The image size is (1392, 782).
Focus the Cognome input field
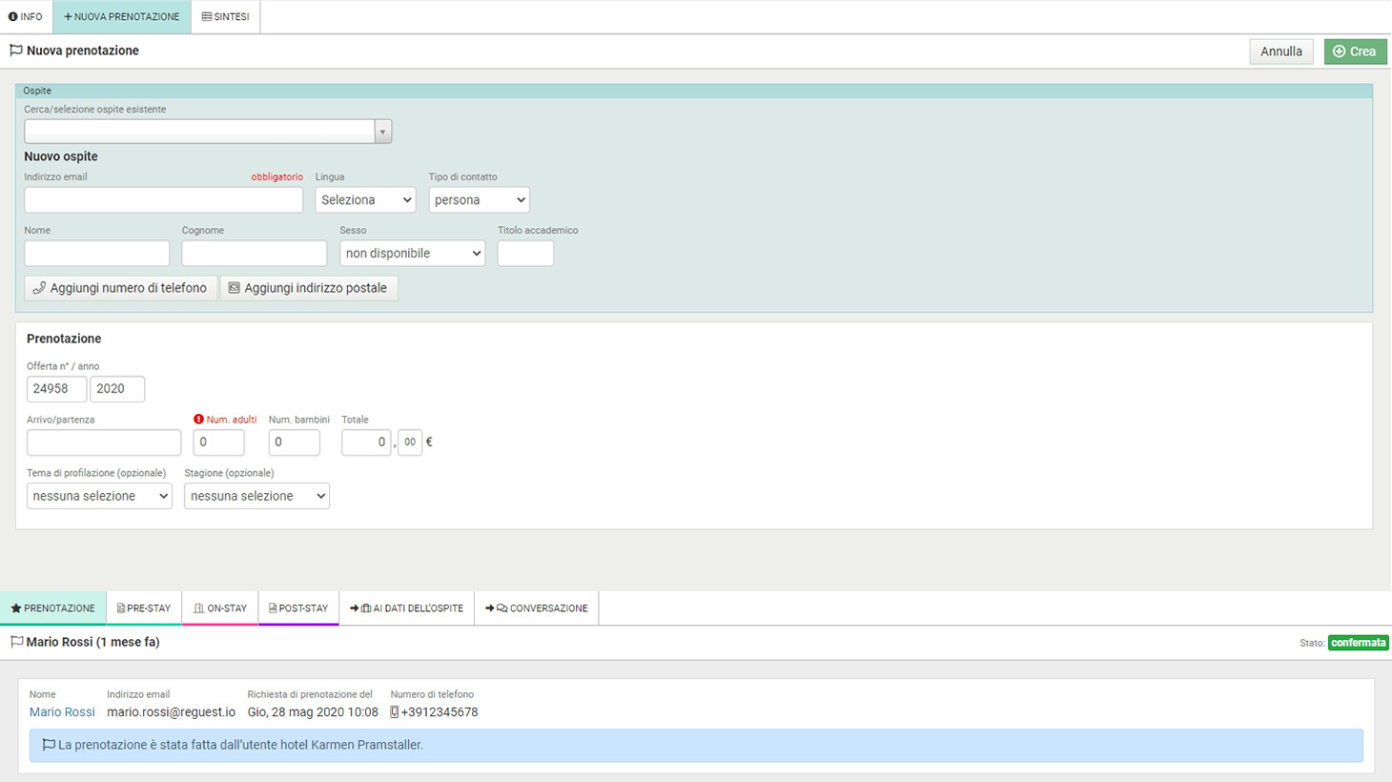(x=254, y=253)
